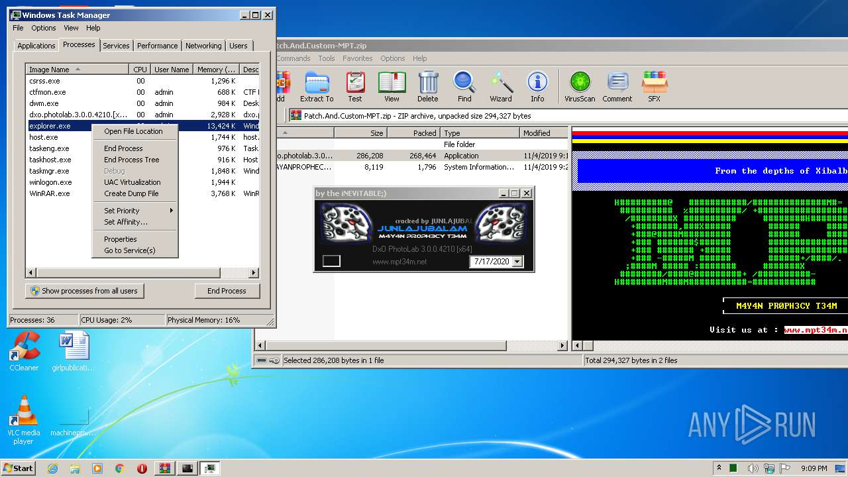Click the Info icon in WinRAR toolbar
The height and width of the screenshot is (477, 848).
537,86
